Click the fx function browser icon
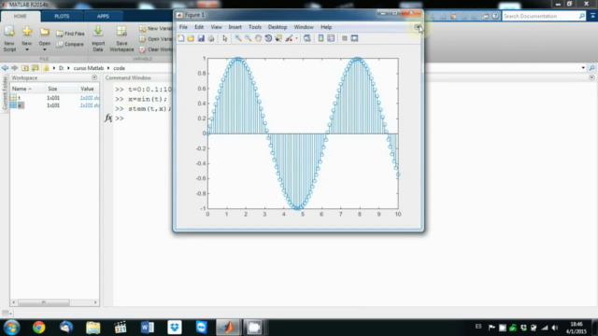 (x=108, y=119)
